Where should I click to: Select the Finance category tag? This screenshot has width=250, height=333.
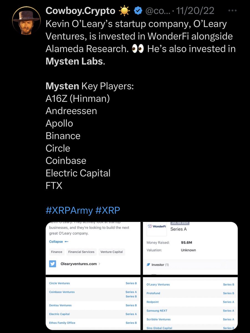pyautogui.click(x=57, y=252)
